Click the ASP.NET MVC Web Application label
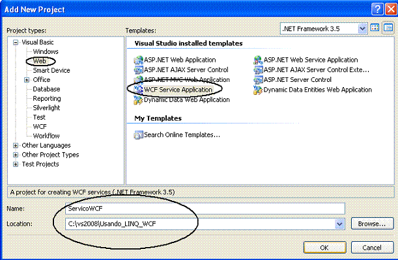The image size is (398, 260). click(x=187, y=80)
